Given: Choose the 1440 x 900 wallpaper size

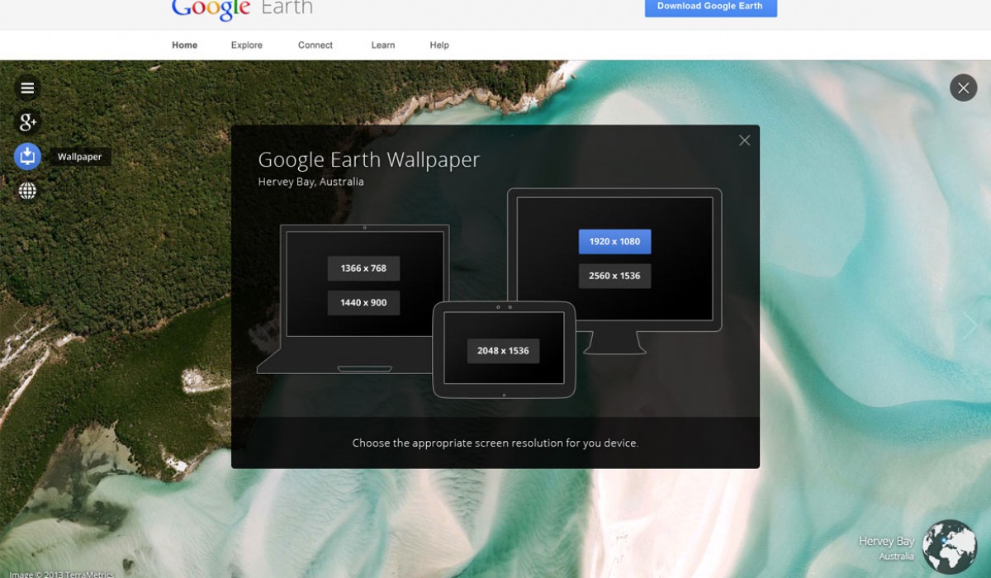Looking at the screenshot, I should point(363,303).
